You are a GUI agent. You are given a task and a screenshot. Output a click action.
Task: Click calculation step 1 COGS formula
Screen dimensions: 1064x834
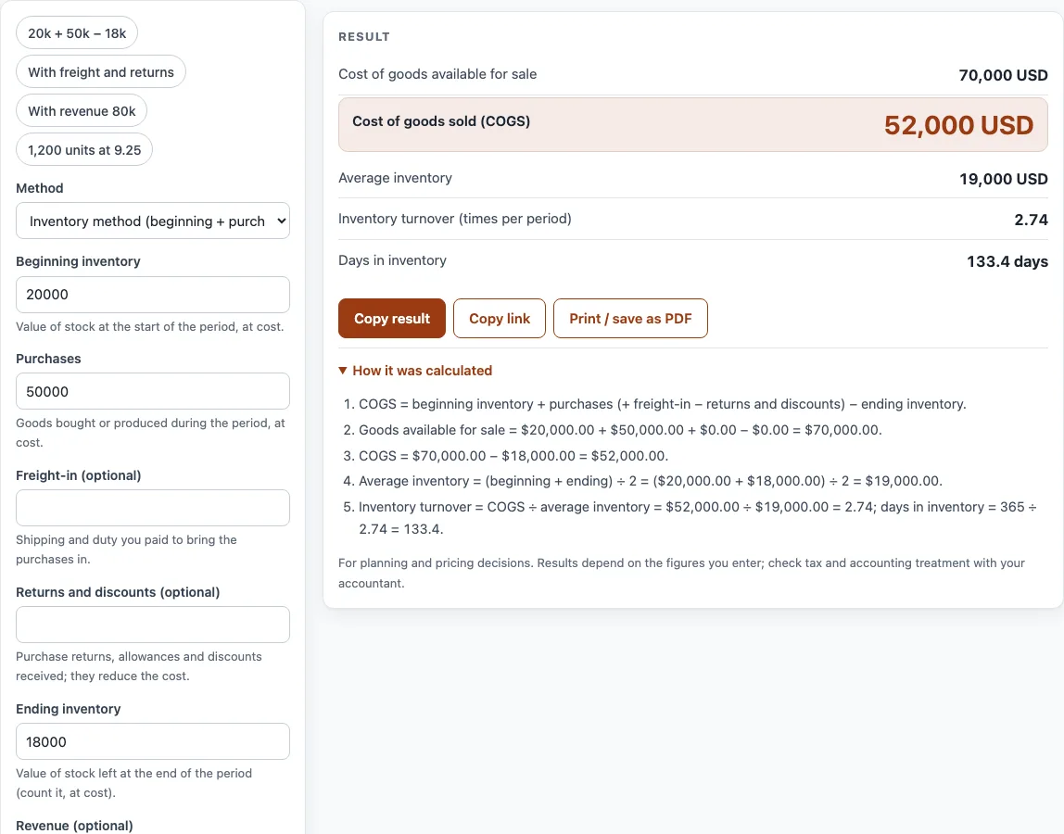[662, 404]
